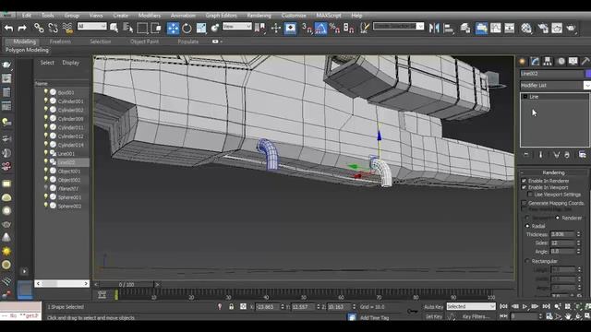The image size is (591, 332).
Task: Toggle the Percent Snap icon
Action: pos(334,28)
